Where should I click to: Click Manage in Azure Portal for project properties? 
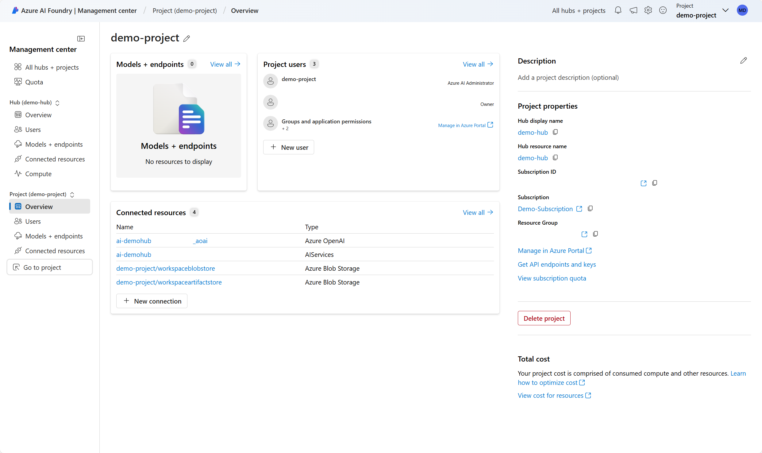[x=554, y=250]
